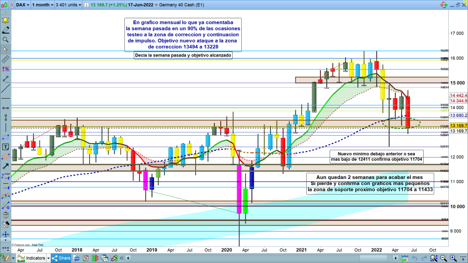Click the alert bell icon

6,21
